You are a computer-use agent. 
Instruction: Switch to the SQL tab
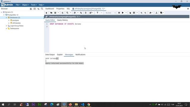point(68,9)
